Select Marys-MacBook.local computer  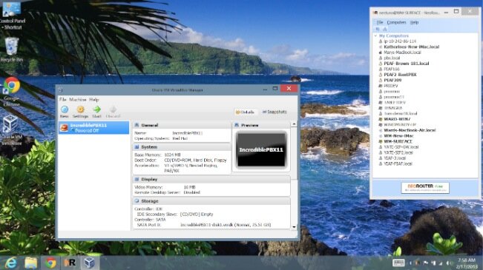[402, 53]
